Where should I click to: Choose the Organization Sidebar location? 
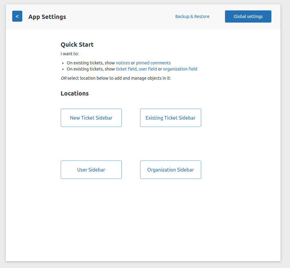pos(171,170)
